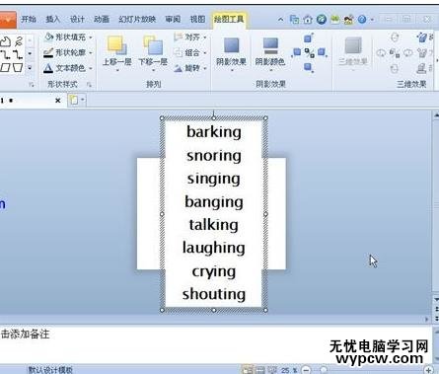Close the document tab with X
This screenshot has width=439, height=374.
(x=58, y=101)
